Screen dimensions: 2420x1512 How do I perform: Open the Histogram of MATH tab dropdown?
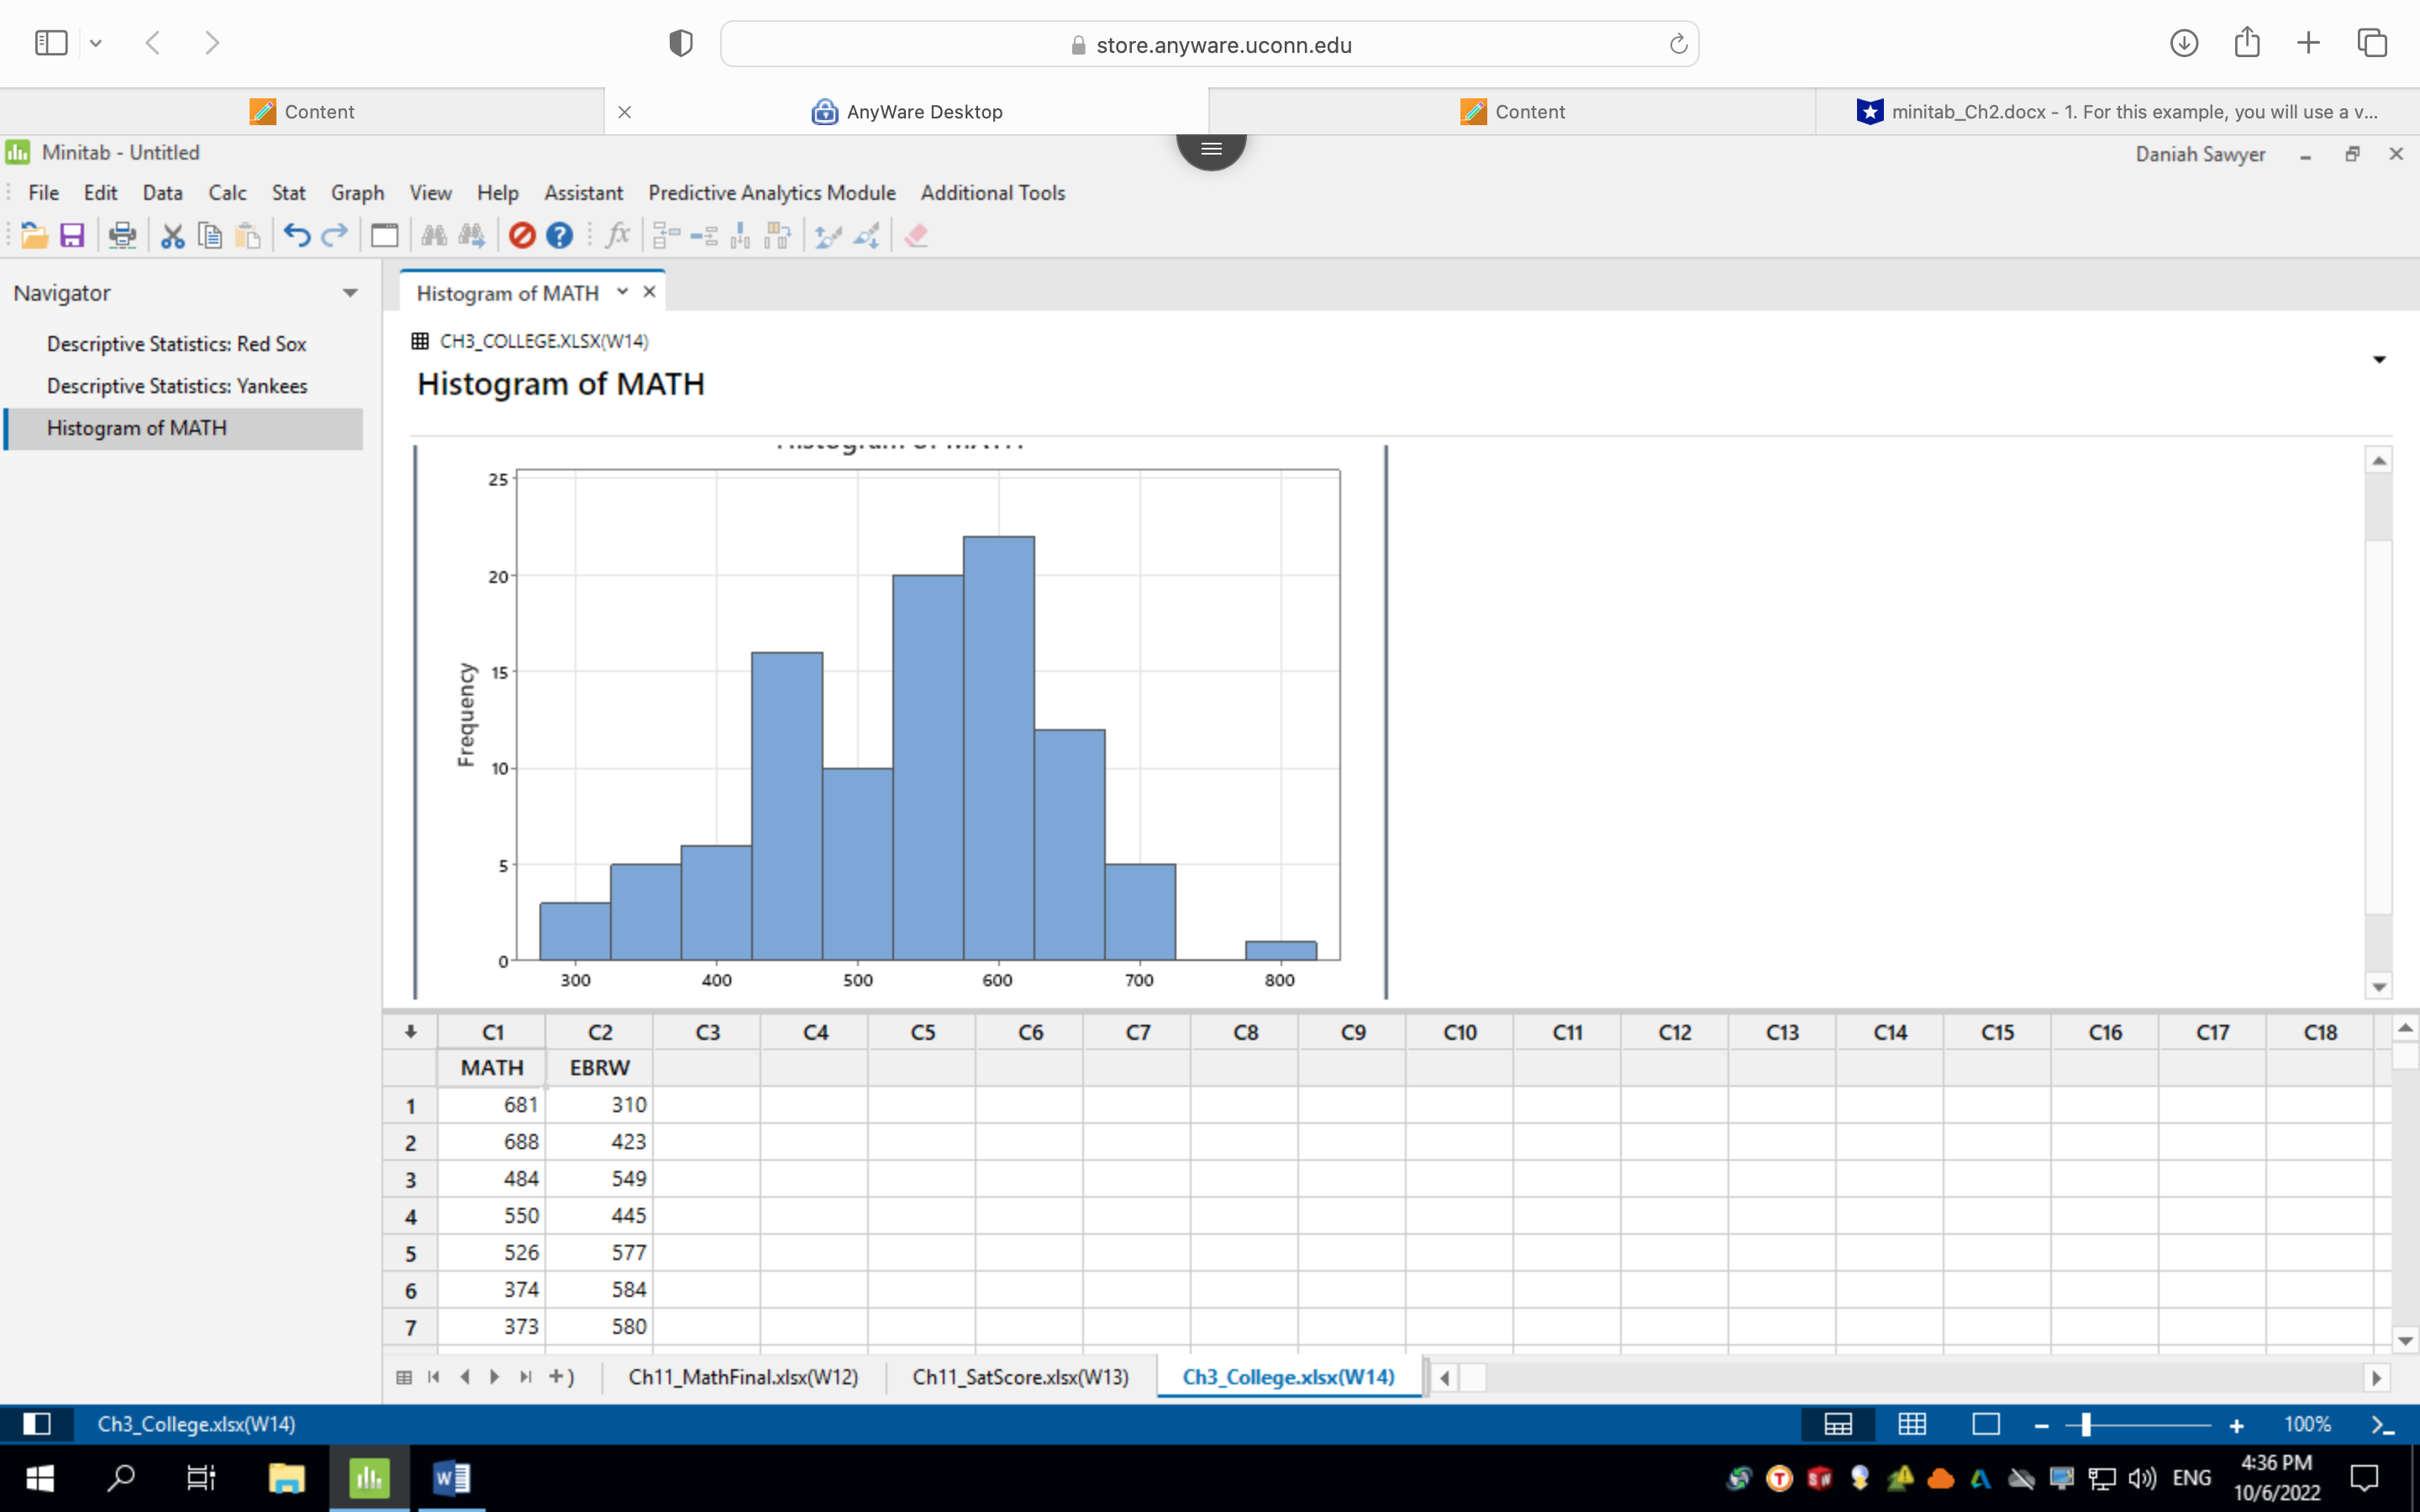coord(622,292)
